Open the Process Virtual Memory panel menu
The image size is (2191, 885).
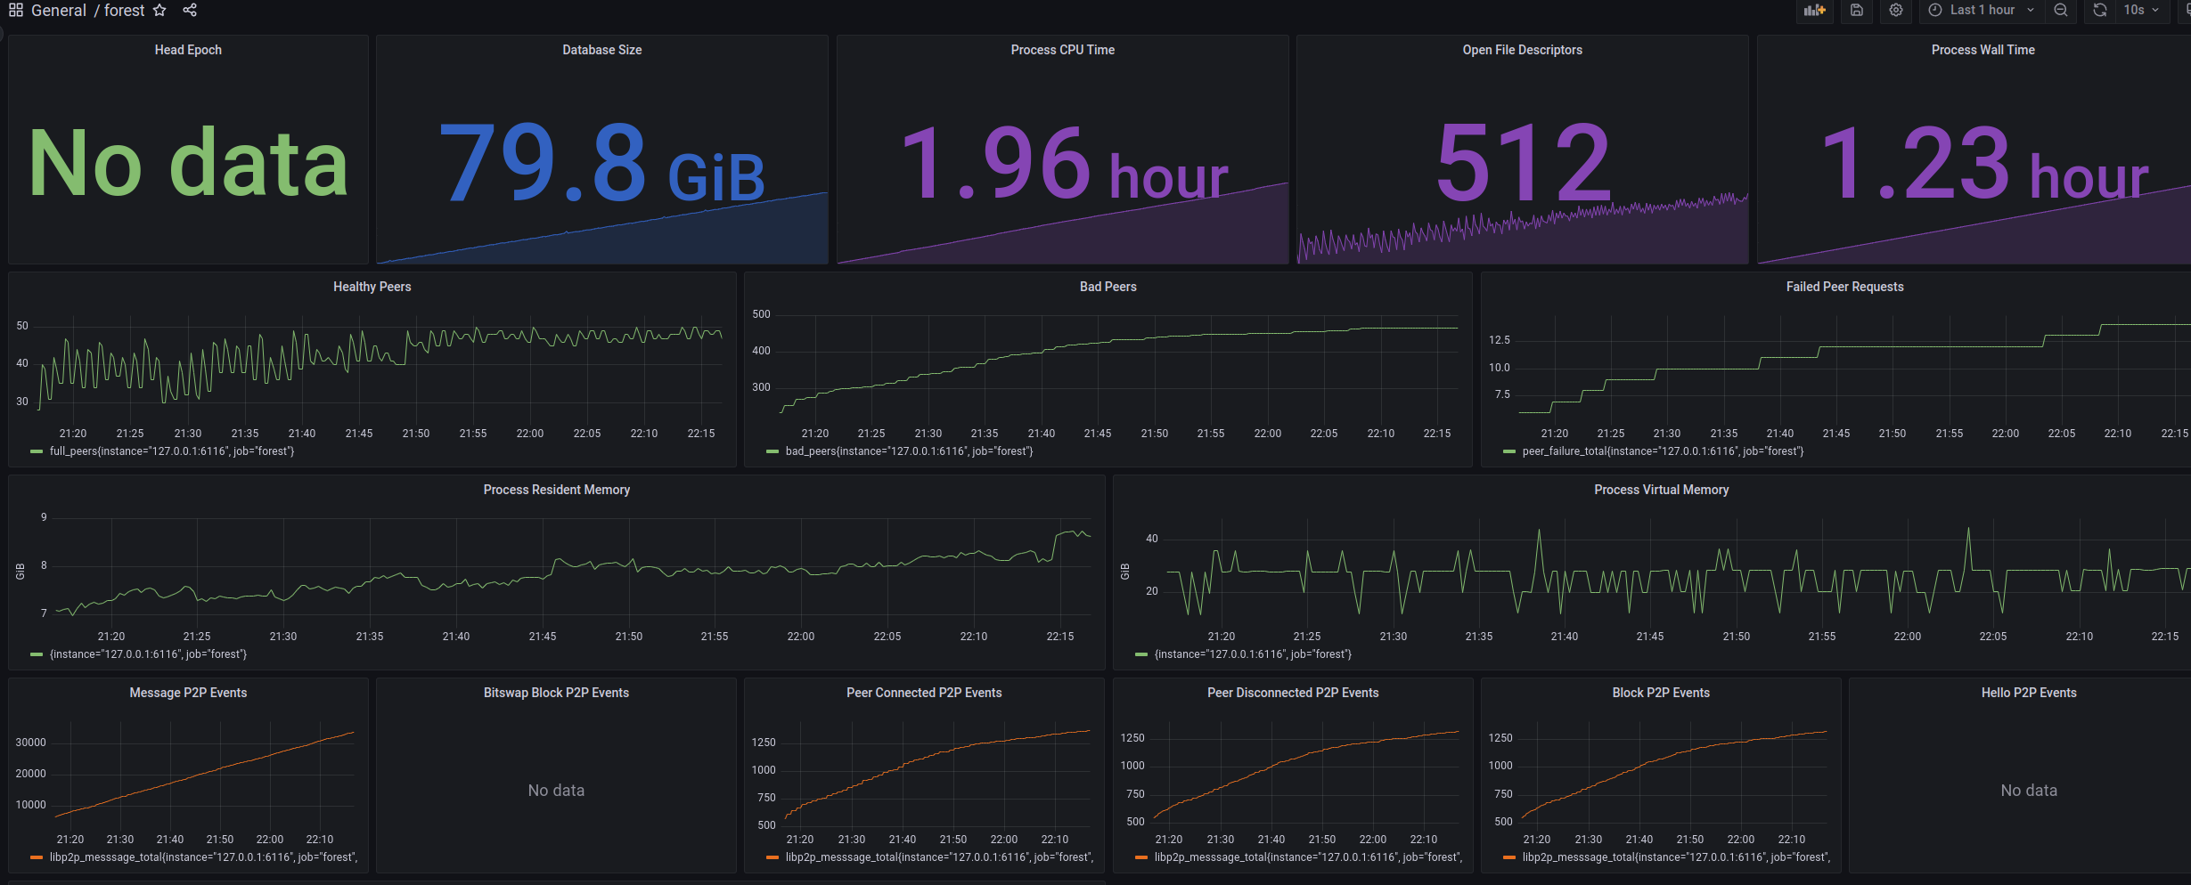1661,489
